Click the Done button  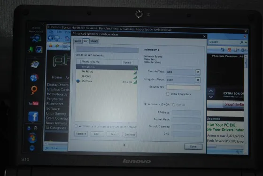pyautogui.click(x=193, y=146)
